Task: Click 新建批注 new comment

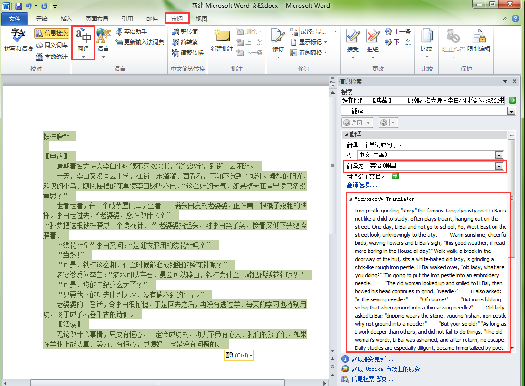Action: point(222,41)
